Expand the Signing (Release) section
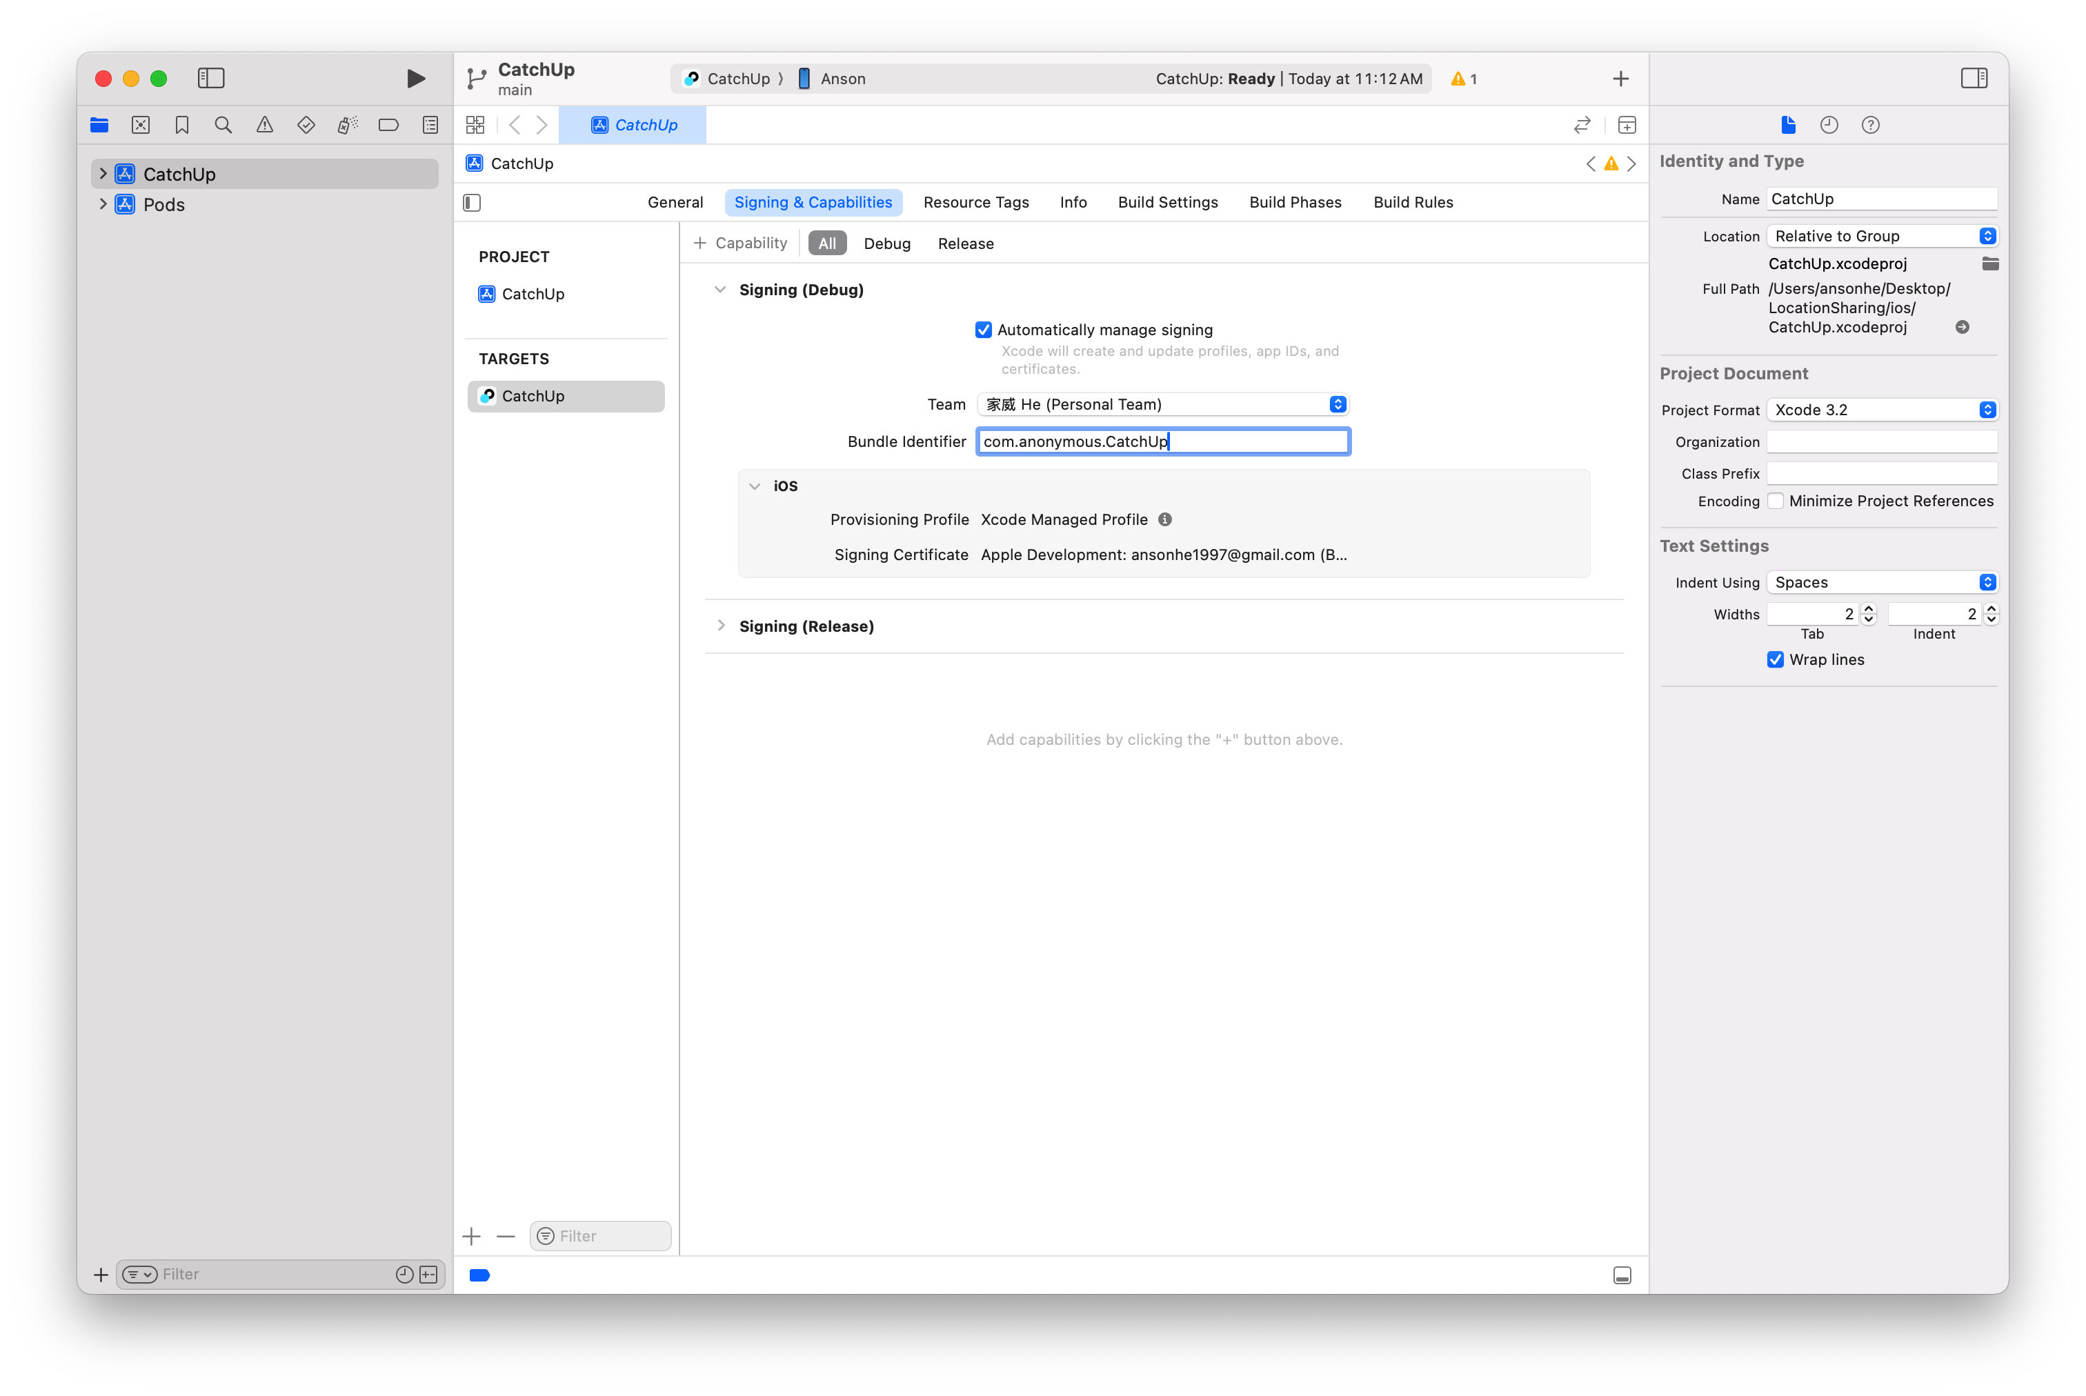The width and height of the screenshot is (2086, 1396). pyautogui.click(x=720, y=626)
